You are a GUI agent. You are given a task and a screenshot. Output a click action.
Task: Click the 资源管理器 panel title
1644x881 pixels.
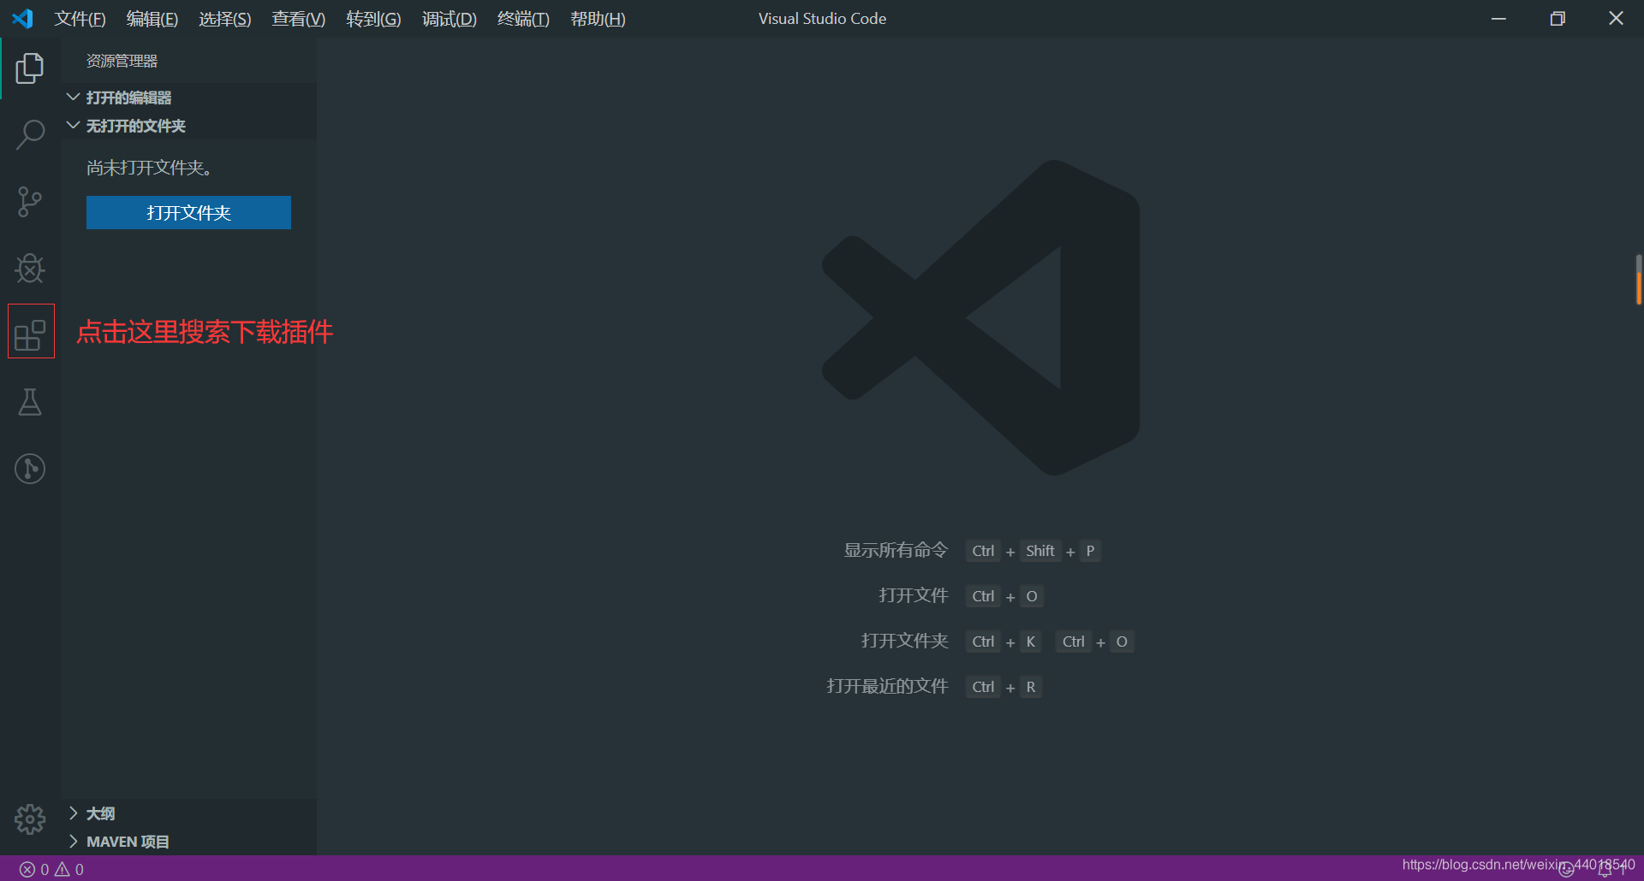pos(122,62)
